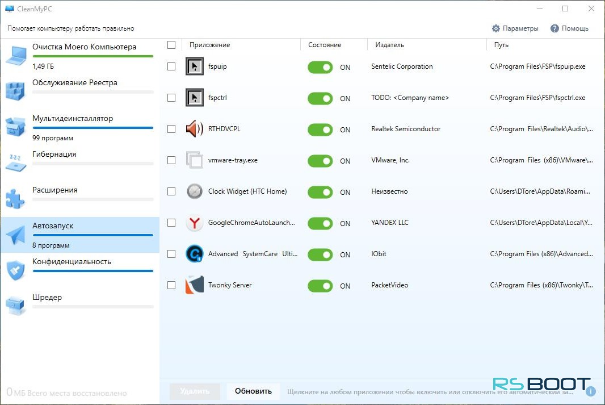Select the Автозапуск section label

tap(53, 226)
